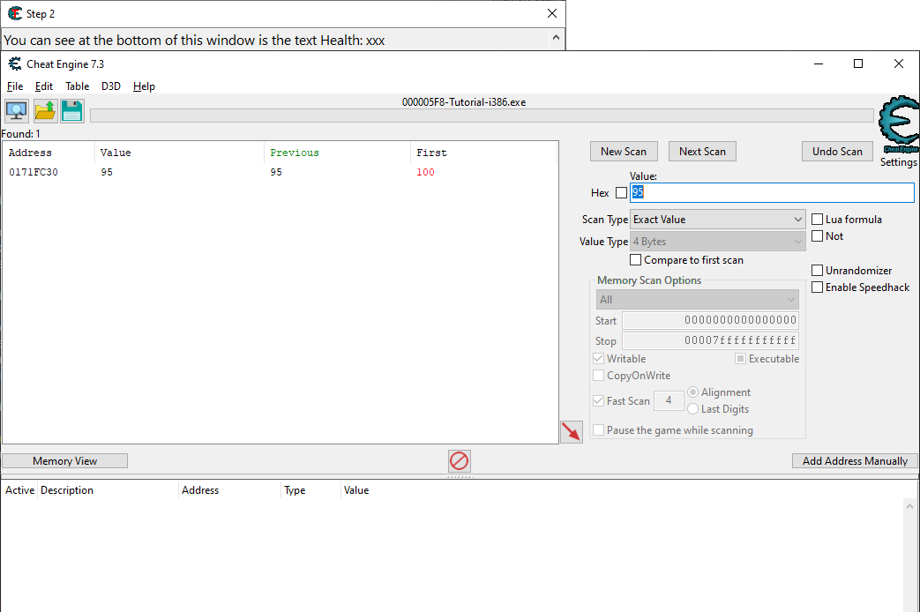Maximize the Cheat Engine window
920x612 pixels.
[x=857, y=63]
